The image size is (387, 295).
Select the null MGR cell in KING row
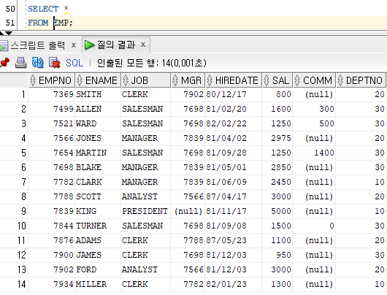pyautogui.click(x=188, y=211)
